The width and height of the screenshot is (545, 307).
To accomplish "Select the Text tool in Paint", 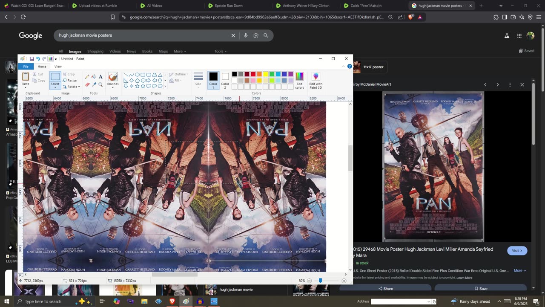I will click(100, 77).
